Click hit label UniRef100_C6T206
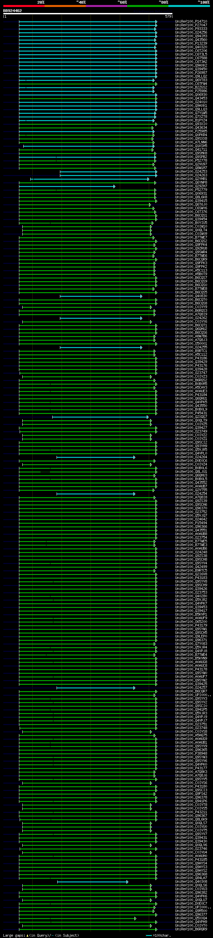This screenshot has height=938, width=213. (191, 51)
